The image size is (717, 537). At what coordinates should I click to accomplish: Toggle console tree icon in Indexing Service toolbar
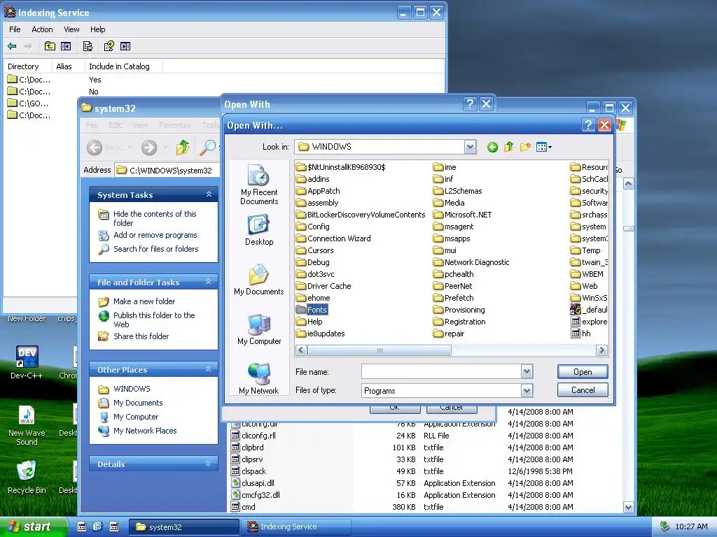pyautogui.click(x=66, y=46)
